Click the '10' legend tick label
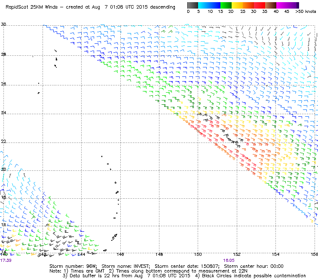Screen dimensions: 318x279 click(x=210, y=12)
